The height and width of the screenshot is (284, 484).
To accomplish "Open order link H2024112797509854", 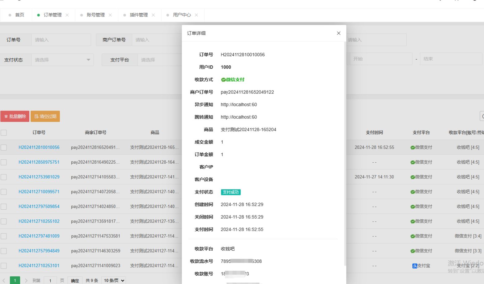I will tap(39, 206).
